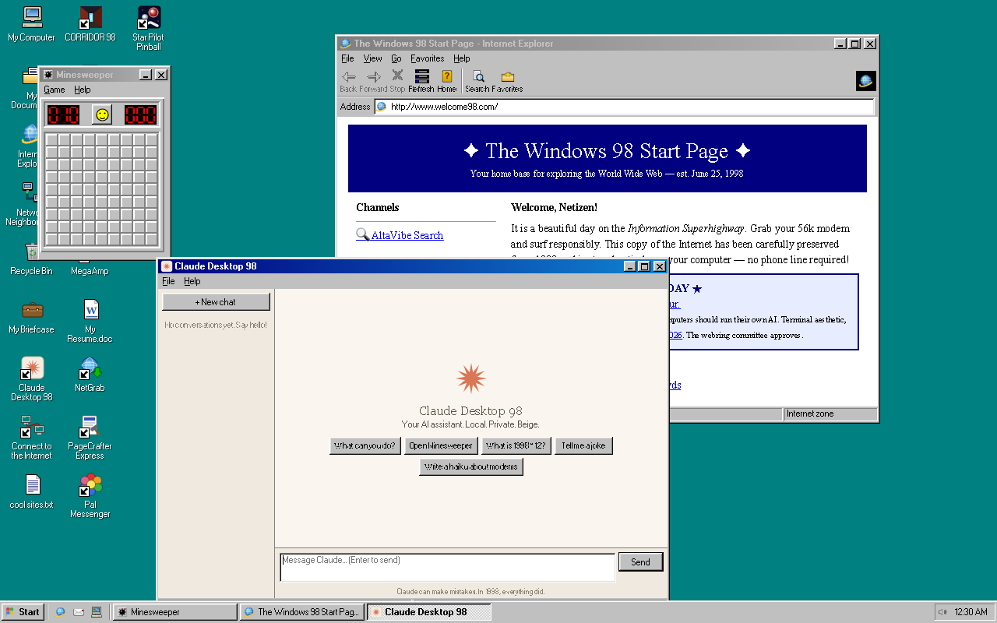Click the Internet Explorer globe logo in toolbar corner
This screenshot has width=997, height=623.
click(x=865, y=81)
